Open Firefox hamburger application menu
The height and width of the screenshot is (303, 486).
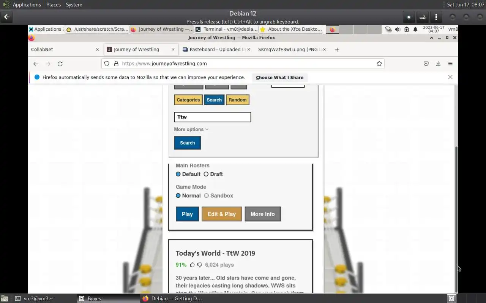point(450,64)
